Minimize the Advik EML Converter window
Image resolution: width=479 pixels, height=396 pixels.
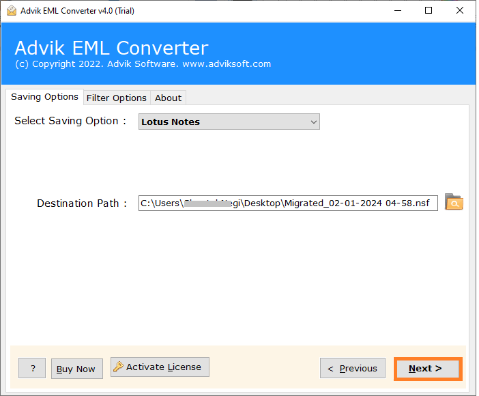398,11
